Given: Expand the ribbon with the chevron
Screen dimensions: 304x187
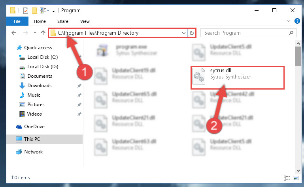Looking at the screenshot, I should click(289, 21).
